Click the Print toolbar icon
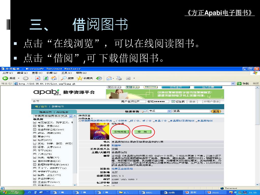Viewport: 260px width, 195px height. [x=119, y=78]
